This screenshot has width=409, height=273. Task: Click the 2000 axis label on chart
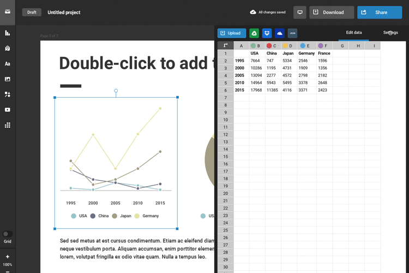(x=93, y=203)
